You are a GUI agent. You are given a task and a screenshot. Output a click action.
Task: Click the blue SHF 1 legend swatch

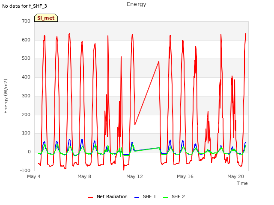[x=137, y=197]
